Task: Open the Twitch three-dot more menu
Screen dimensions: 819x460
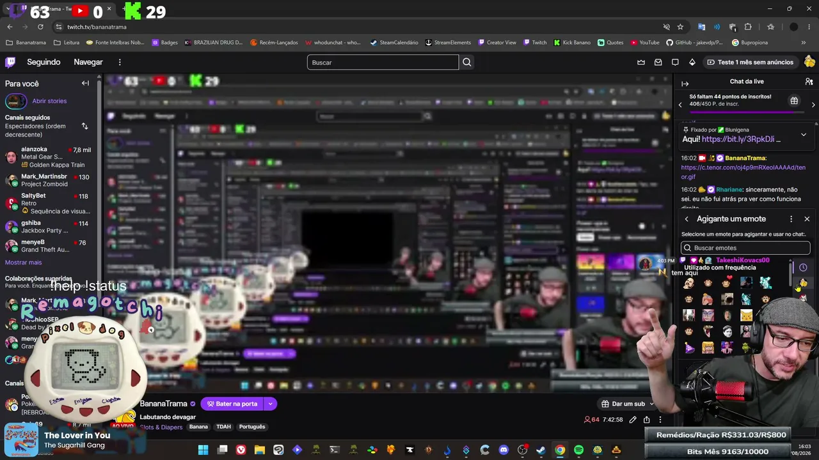Action: pos(120,62)
